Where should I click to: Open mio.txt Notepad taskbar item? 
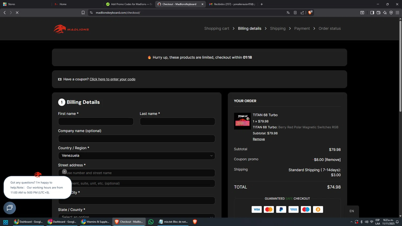click(173, 222)
